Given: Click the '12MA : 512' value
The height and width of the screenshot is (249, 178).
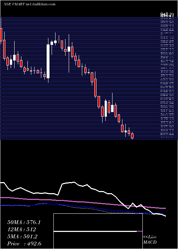Looking at the screenshot, I should (x=21, y=229).
